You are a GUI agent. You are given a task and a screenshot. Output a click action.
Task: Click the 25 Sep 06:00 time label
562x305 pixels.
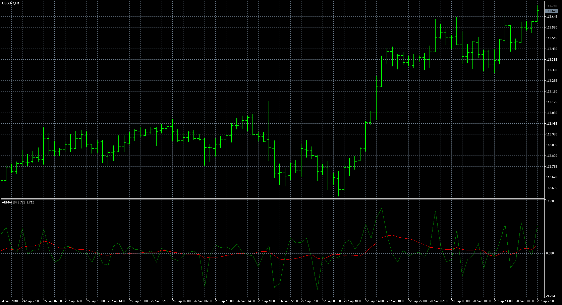pos(74,301)
